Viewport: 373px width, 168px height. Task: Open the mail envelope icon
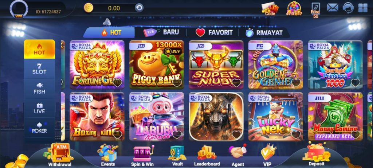click(332, 8)
